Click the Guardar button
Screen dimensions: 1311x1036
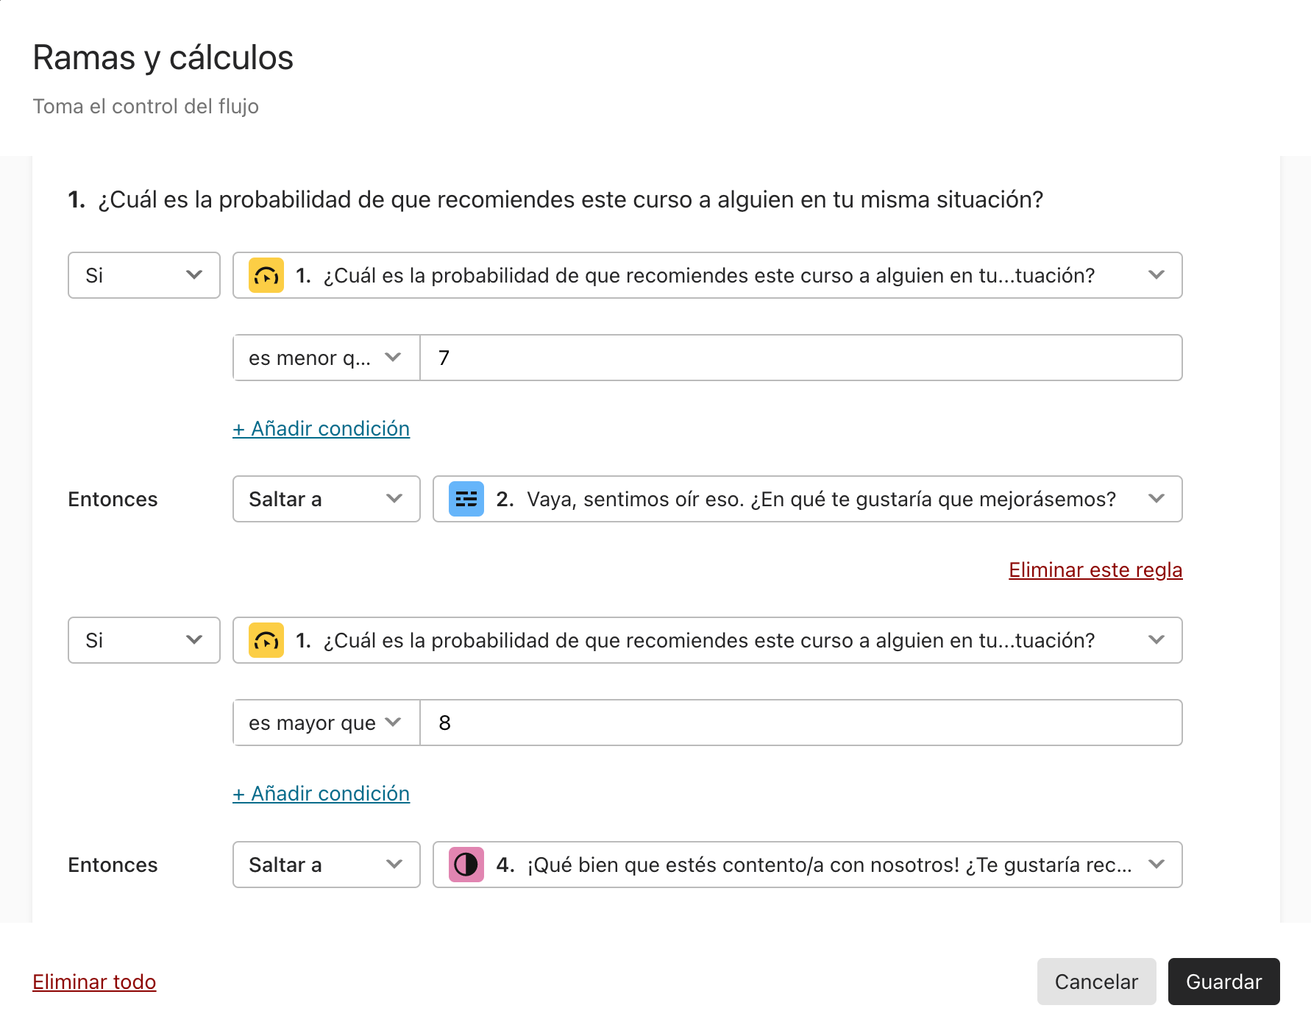pyautogui.click(x=1224, y=982)
